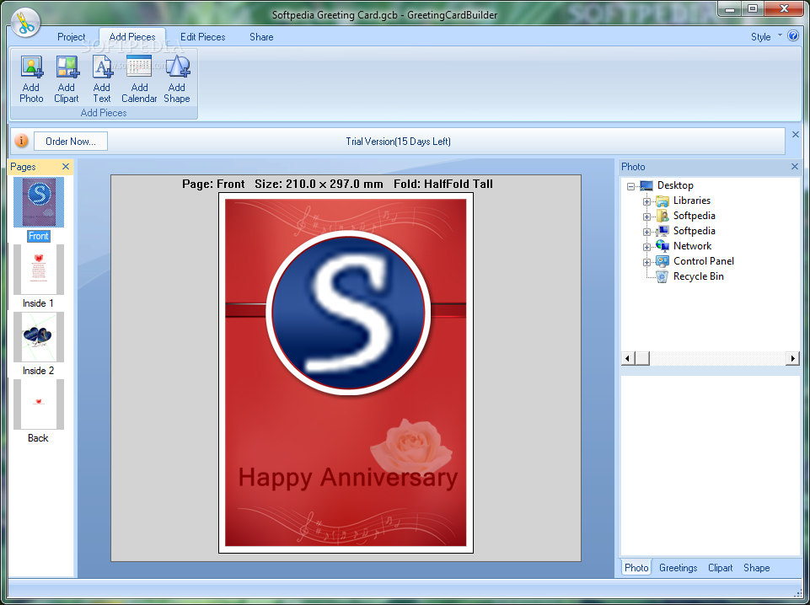The height and width of the screenshot is (605, 810).
Task: Switch to the Edit Pieces tab
Action: tap(202, 36)
